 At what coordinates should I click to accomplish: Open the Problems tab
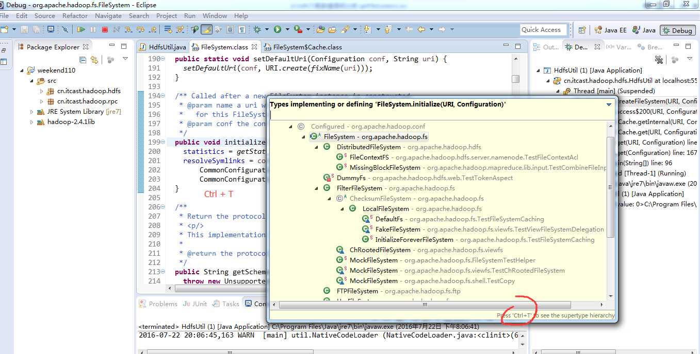click(158, 304)
